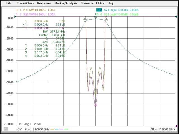Click the Stop 11.0000 GHz field

(x=163, y=129)
